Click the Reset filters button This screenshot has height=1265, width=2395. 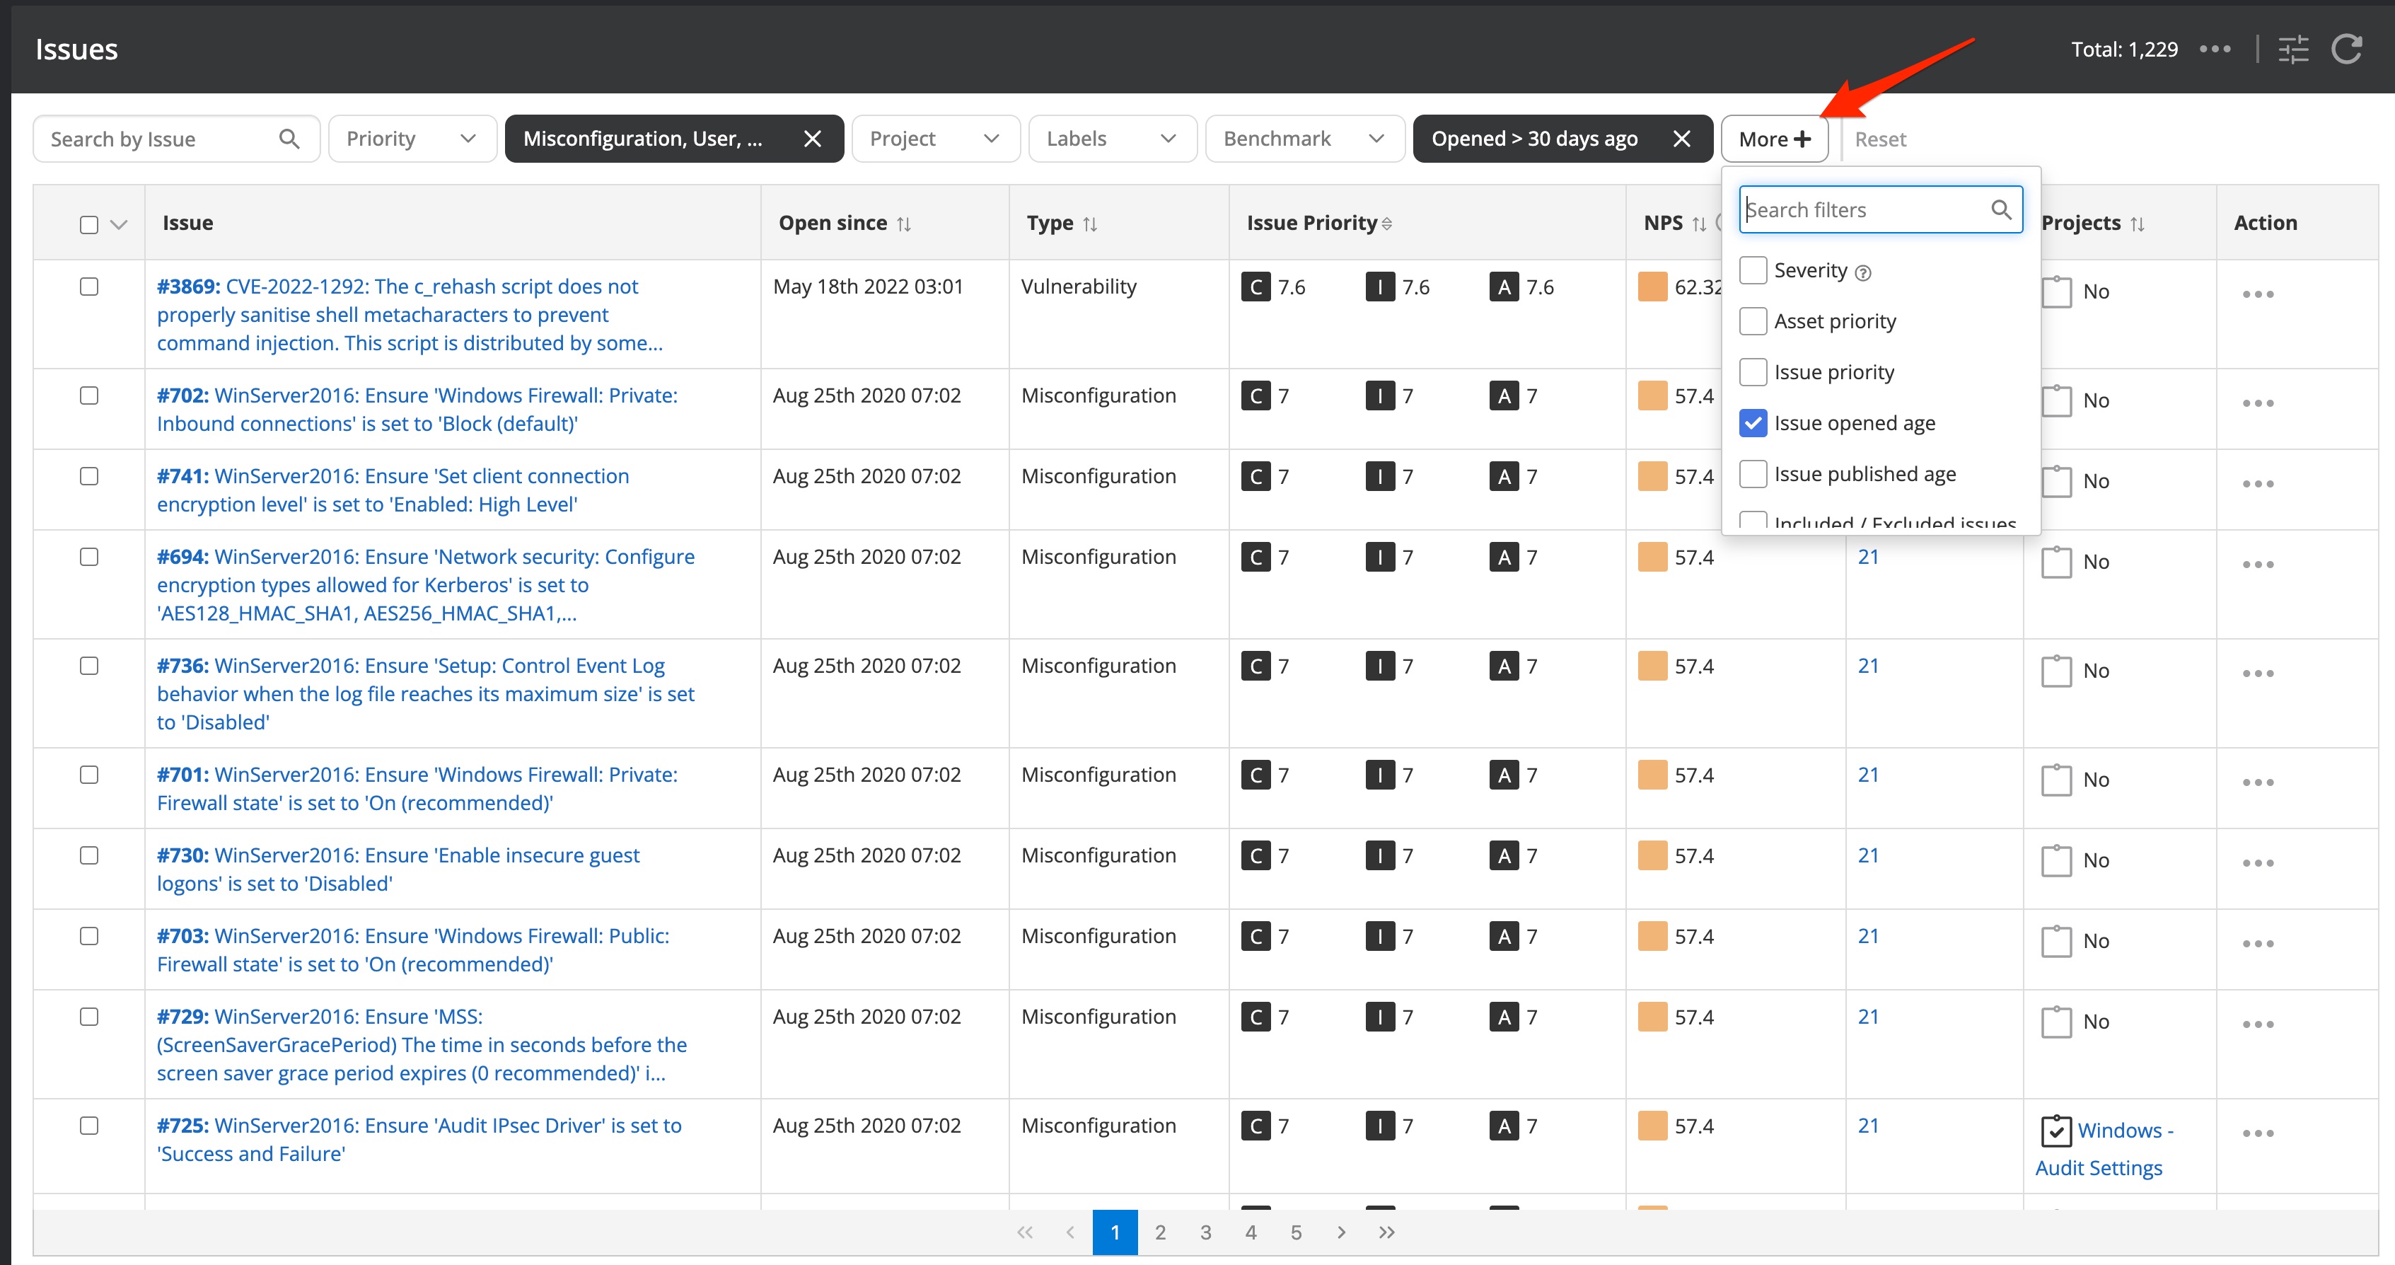pos(1880,139)
